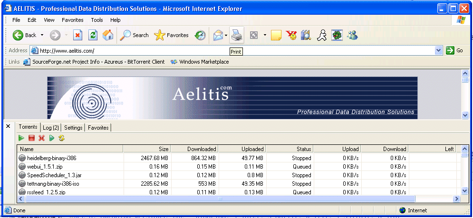Stop torrent with the red square icon

click(x=31, y=138)
